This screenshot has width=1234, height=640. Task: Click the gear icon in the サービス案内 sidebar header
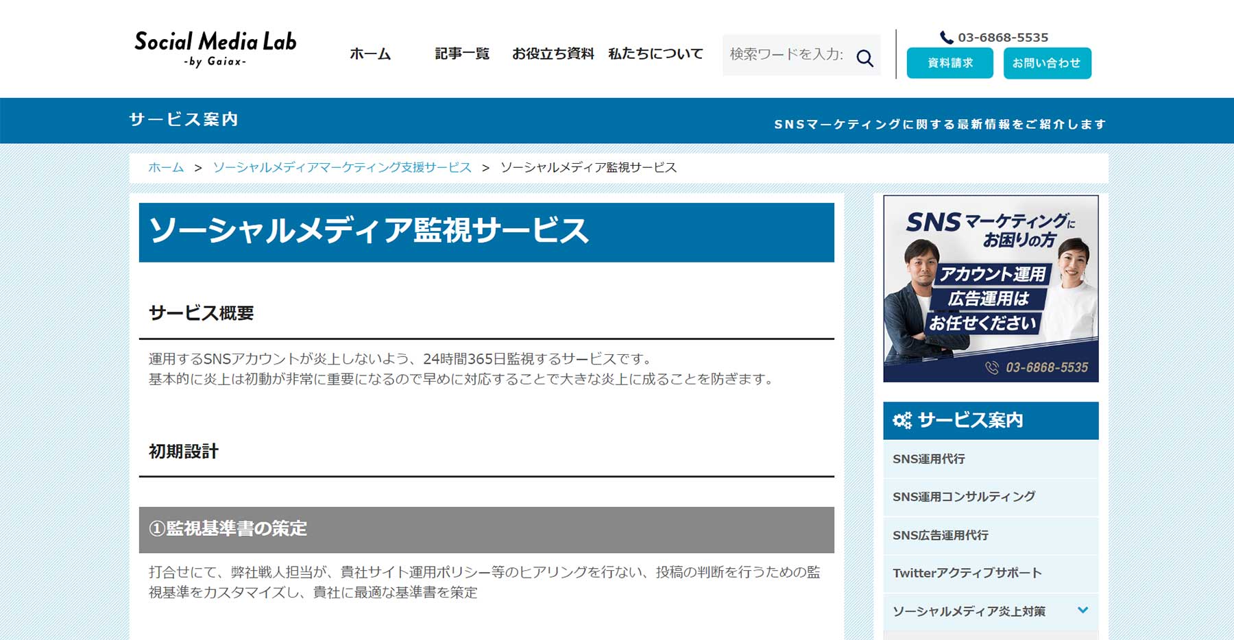902,420
